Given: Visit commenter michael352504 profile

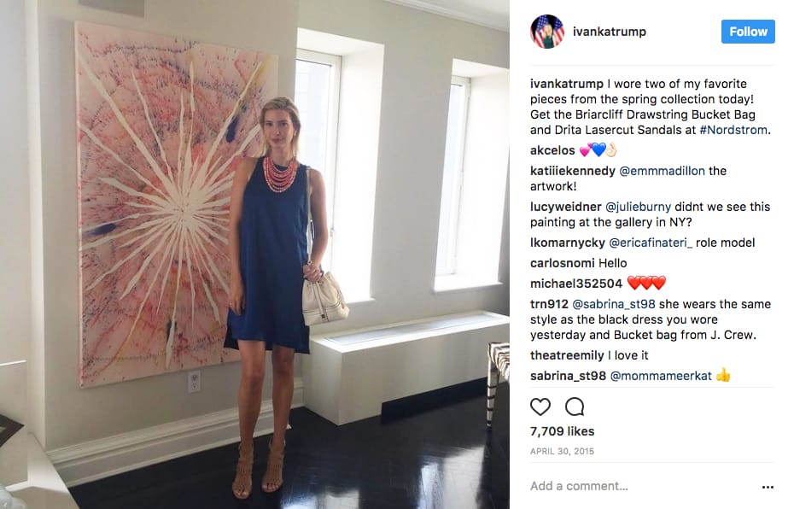Looking at the screenshot, I should 576,284.
